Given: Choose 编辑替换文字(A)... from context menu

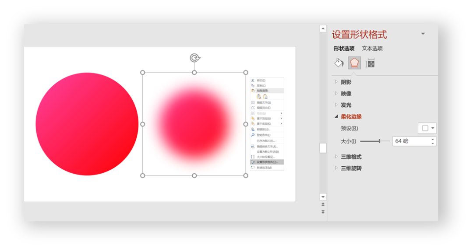Looking at the screenshot, I should point(267,147).
